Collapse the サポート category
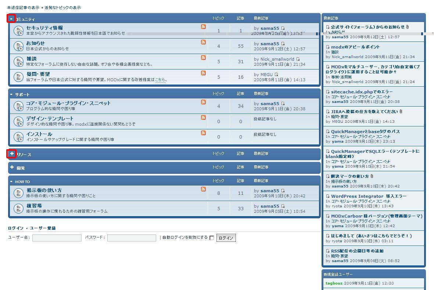434x290 pixels. [11, 94]
